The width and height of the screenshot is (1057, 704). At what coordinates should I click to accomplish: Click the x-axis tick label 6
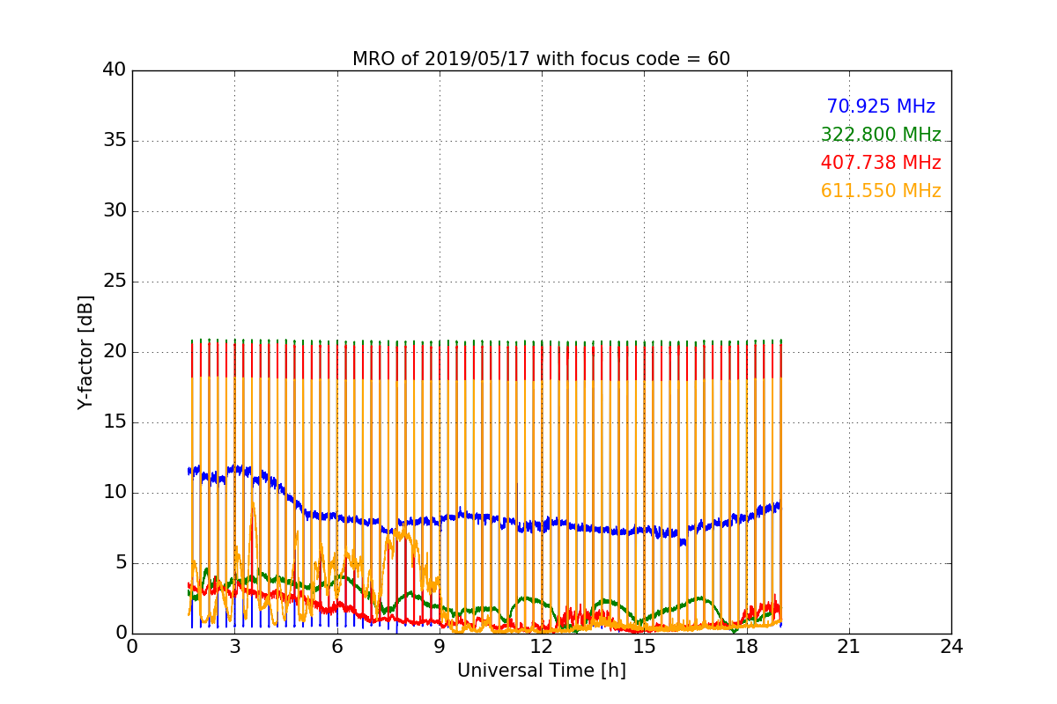click(x=336, y=647)
